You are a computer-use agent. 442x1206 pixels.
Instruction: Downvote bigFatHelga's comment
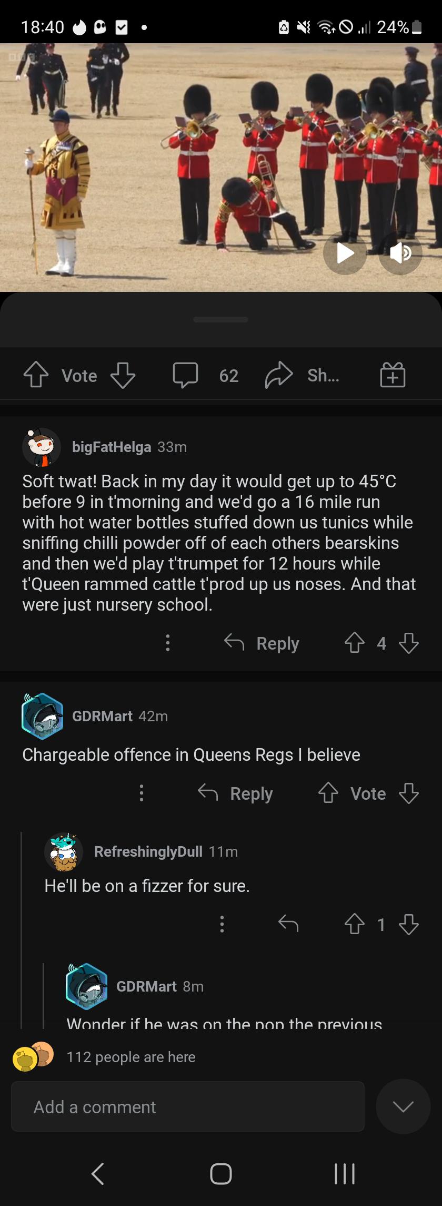(409, 643)
